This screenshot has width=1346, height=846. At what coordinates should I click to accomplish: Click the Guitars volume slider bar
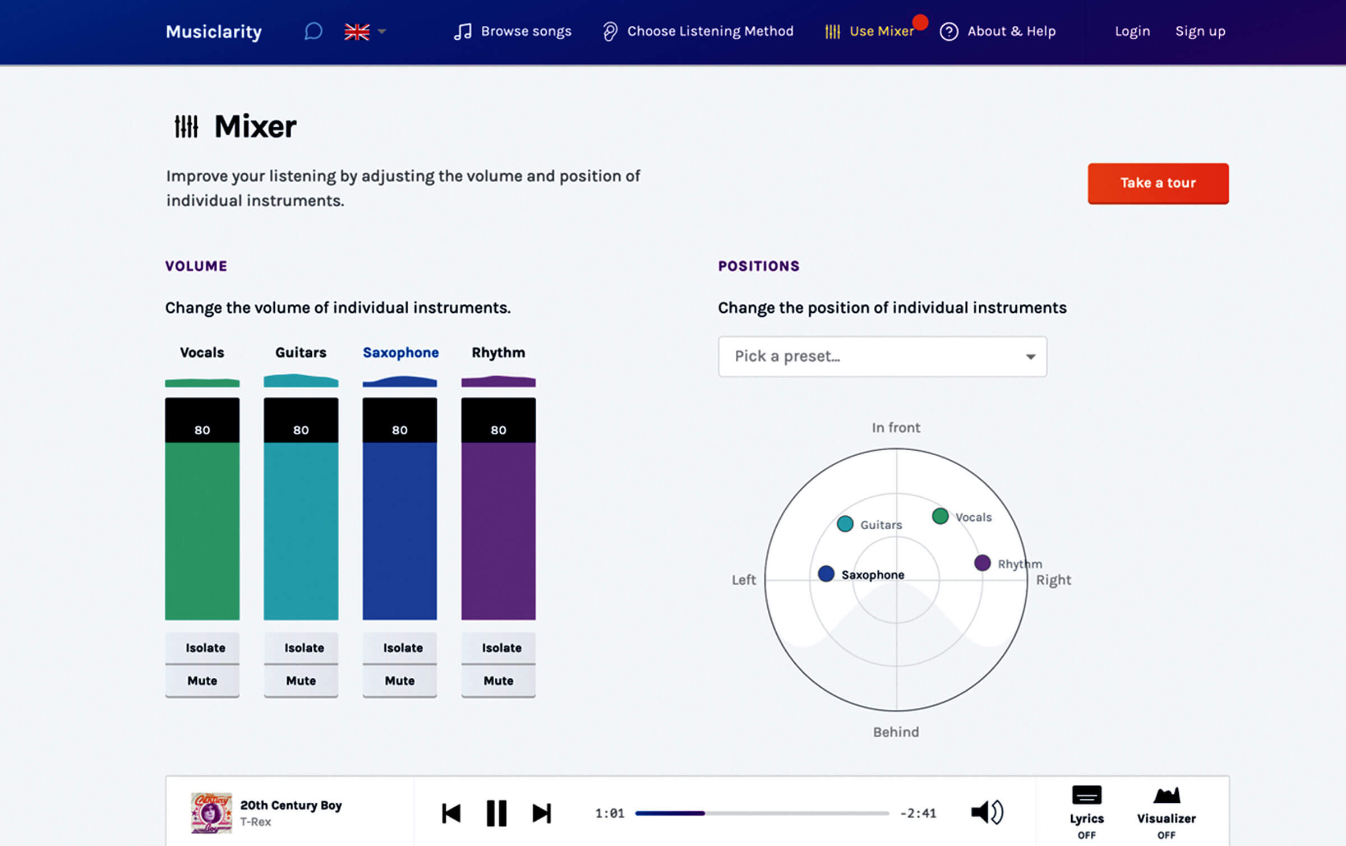click(x=301, y=530)
